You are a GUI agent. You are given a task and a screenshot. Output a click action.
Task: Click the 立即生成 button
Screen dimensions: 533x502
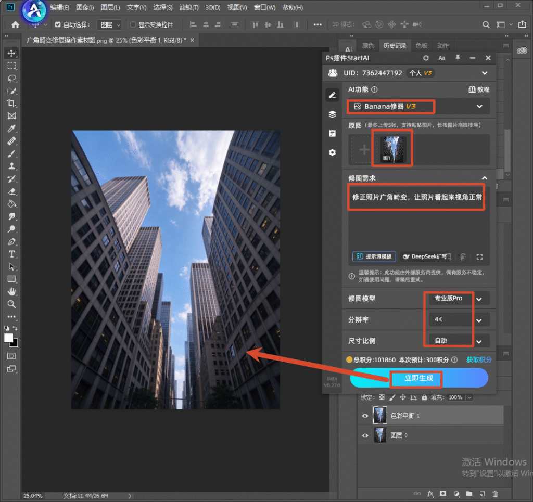point(419,378)
